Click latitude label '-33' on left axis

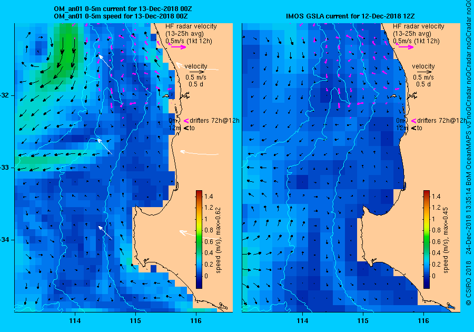(6, 168)
